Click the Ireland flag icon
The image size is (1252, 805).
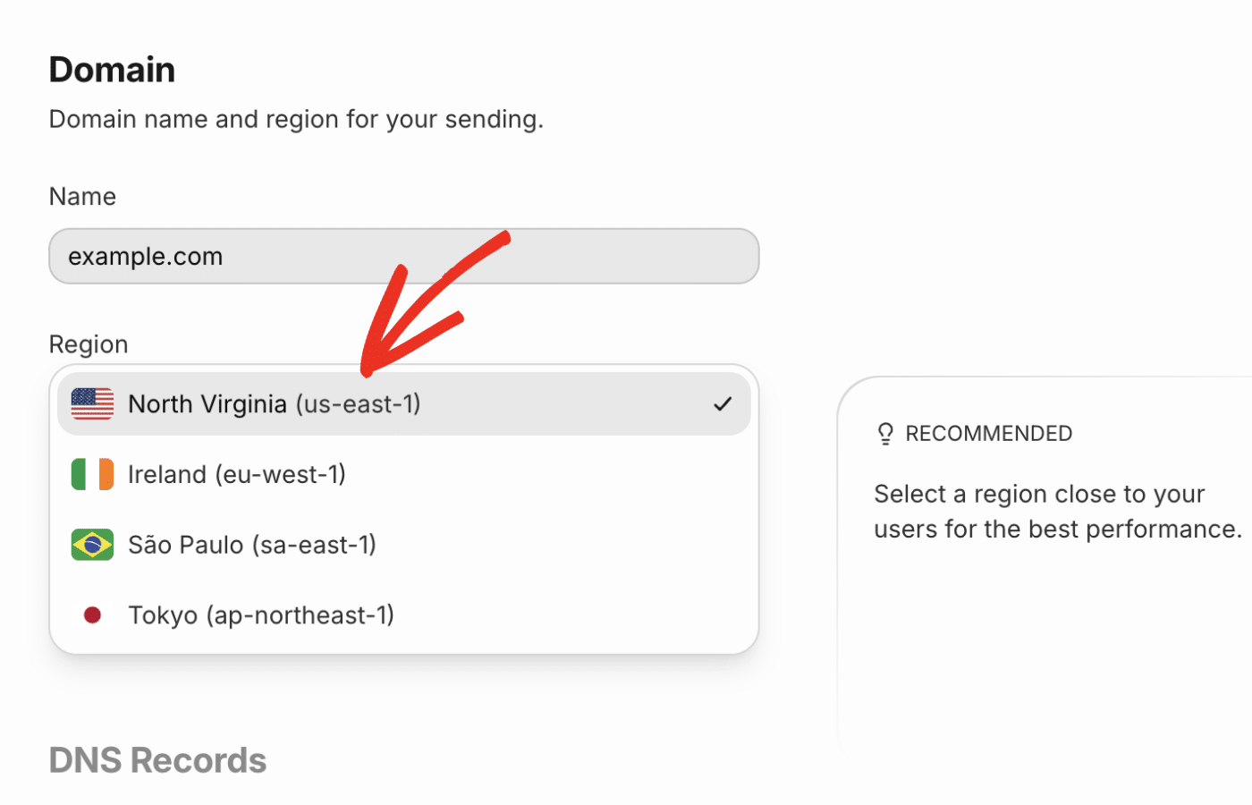point(92,474)
